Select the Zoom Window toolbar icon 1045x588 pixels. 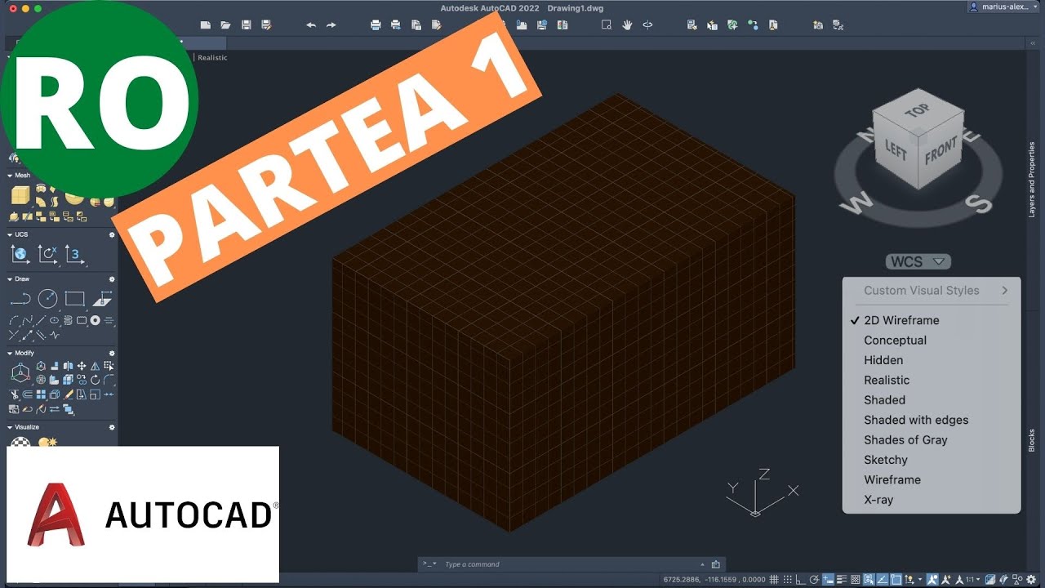tap(607, 25)
